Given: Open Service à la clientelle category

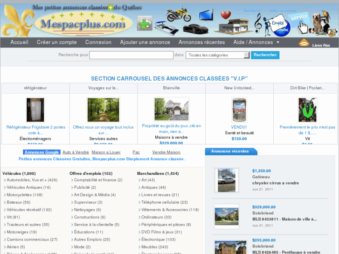Looking at the screenshot, I should [97, 225].
